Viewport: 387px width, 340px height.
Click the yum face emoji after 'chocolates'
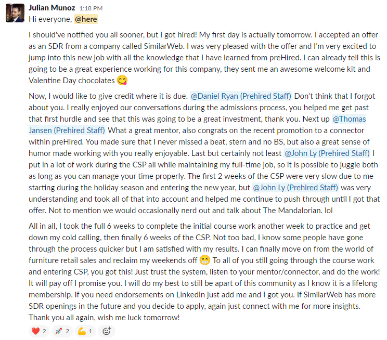click(x=122, y=81)
